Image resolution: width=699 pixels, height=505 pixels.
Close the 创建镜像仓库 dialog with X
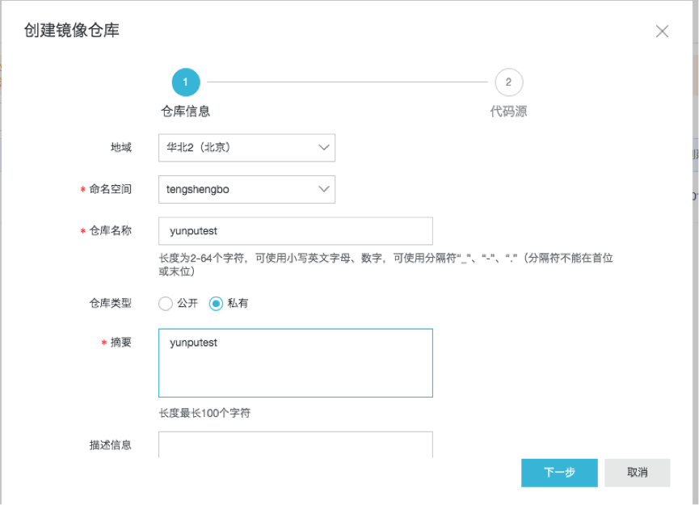(662, 32)
